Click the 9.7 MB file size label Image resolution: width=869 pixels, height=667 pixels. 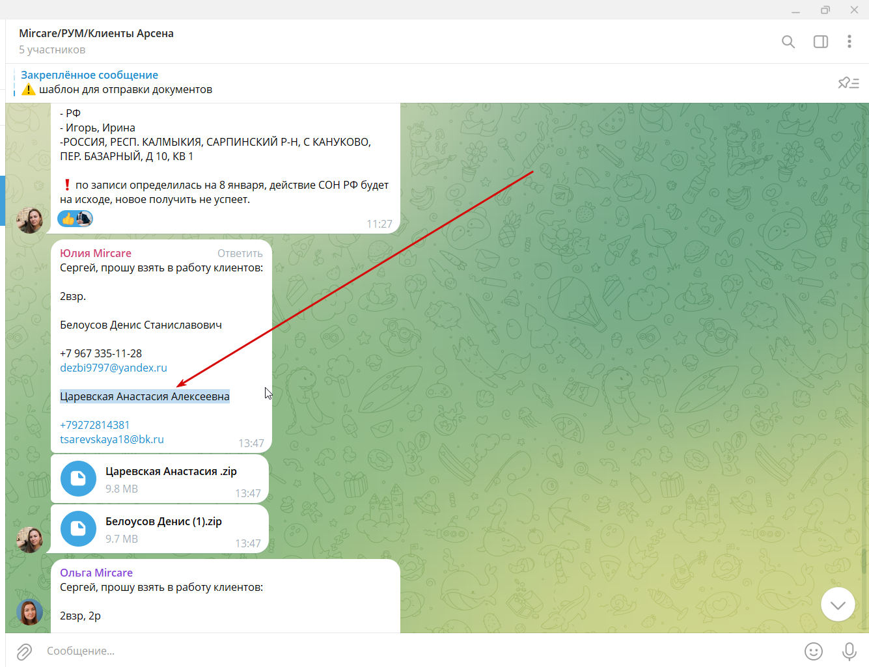(122, 539)
